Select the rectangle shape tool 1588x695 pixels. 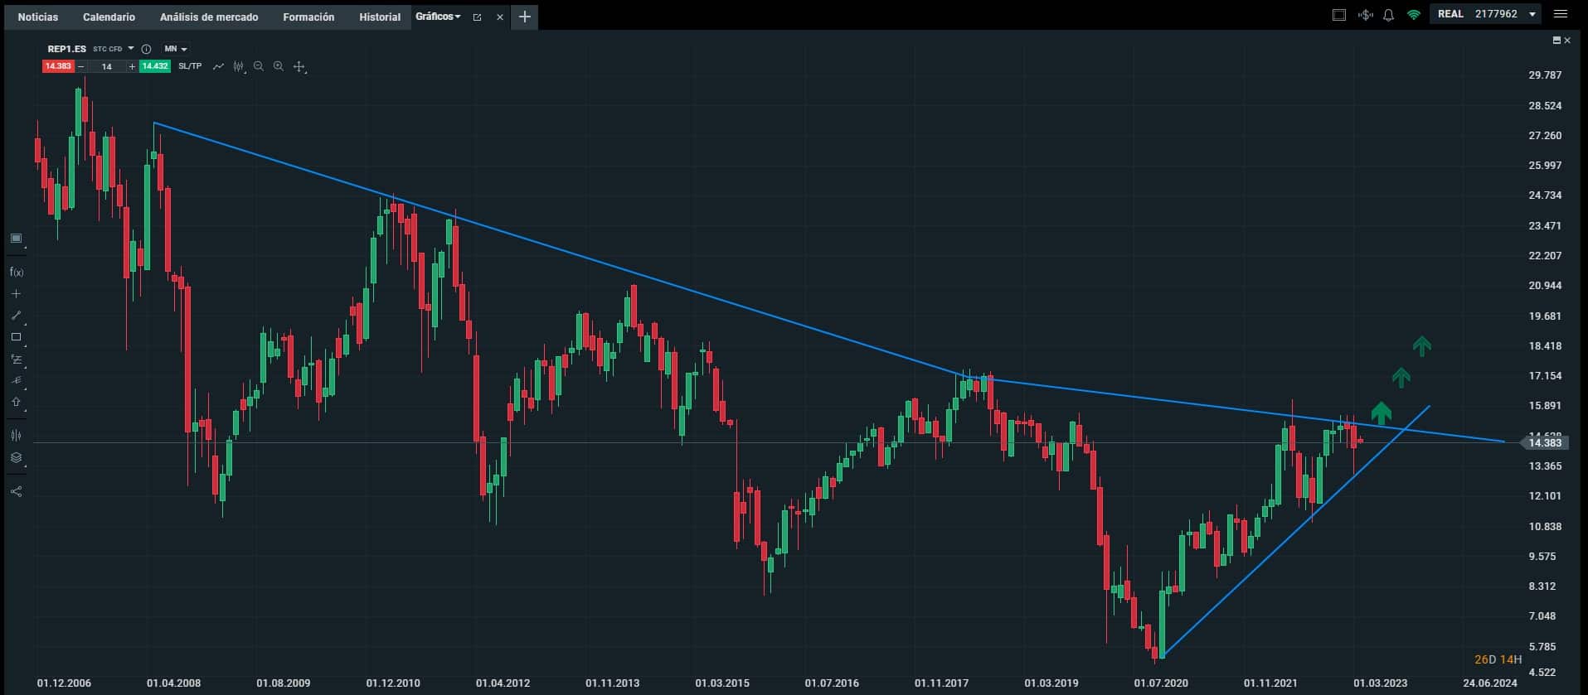[16, 337]
